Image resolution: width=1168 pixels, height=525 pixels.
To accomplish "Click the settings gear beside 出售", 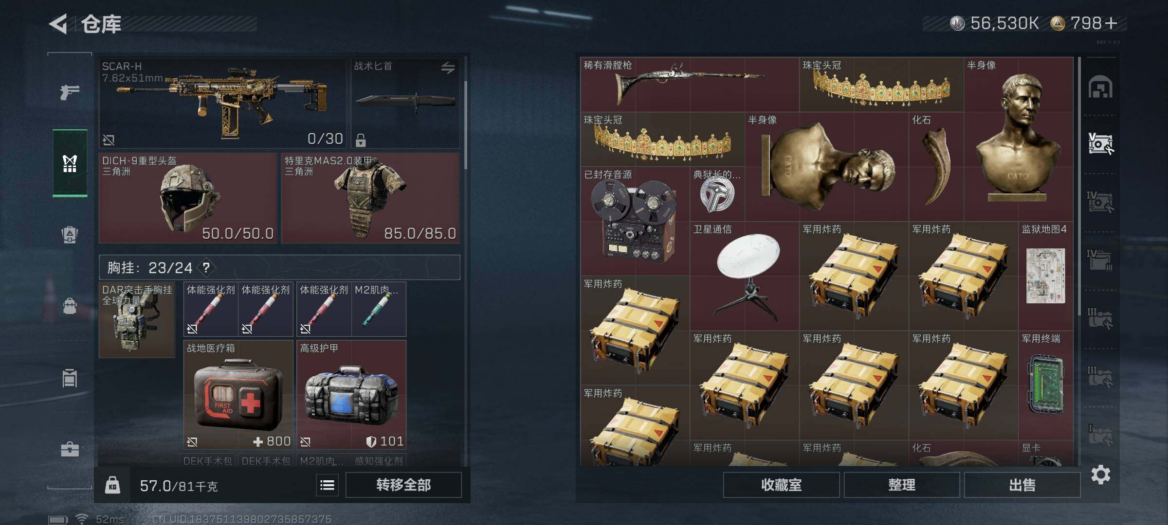I will (1100, 474).
